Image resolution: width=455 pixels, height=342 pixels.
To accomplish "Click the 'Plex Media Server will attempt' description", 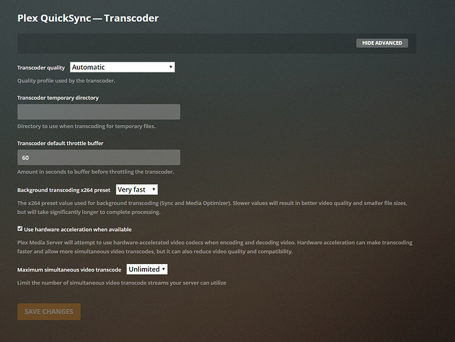I will 215,247.
